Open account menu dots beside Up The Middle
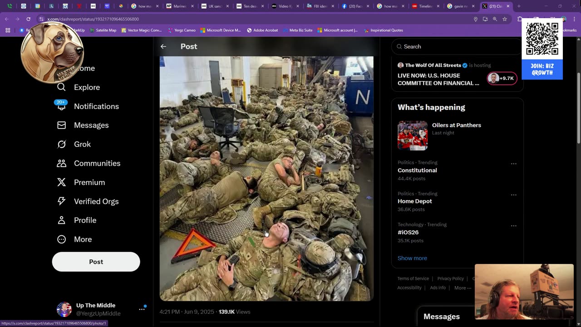Viewport: 581px width, 327px height. click(142, 309)
